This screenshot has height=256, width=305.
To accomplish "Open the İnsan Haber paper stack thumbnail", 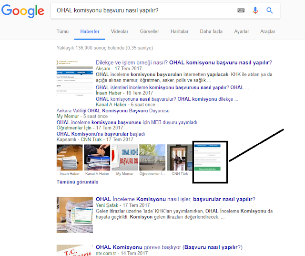I will pos(70,157).
